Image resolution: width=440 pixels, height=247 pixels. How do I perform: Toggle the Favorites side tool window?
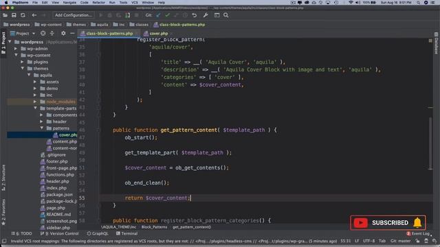coord(3,212)
